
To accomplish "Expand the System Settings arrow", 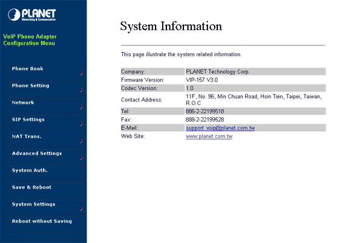I will [x=81, y=209].
